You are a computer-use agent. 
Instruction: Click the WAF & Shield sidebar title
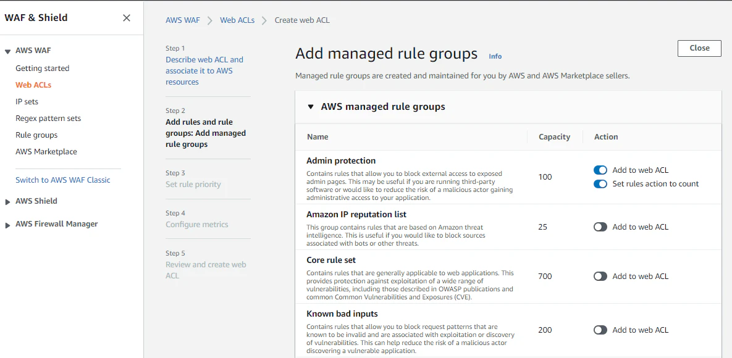[x=36, y=18]
